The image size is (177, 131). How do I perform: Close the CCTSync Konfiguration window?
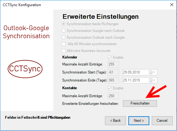[x=172, y=5]
